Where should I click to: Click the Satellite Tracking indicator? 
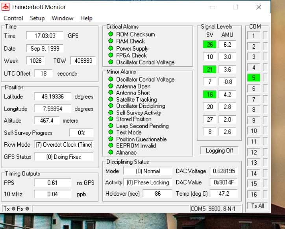pyautogui.click(x=111, y=99)
